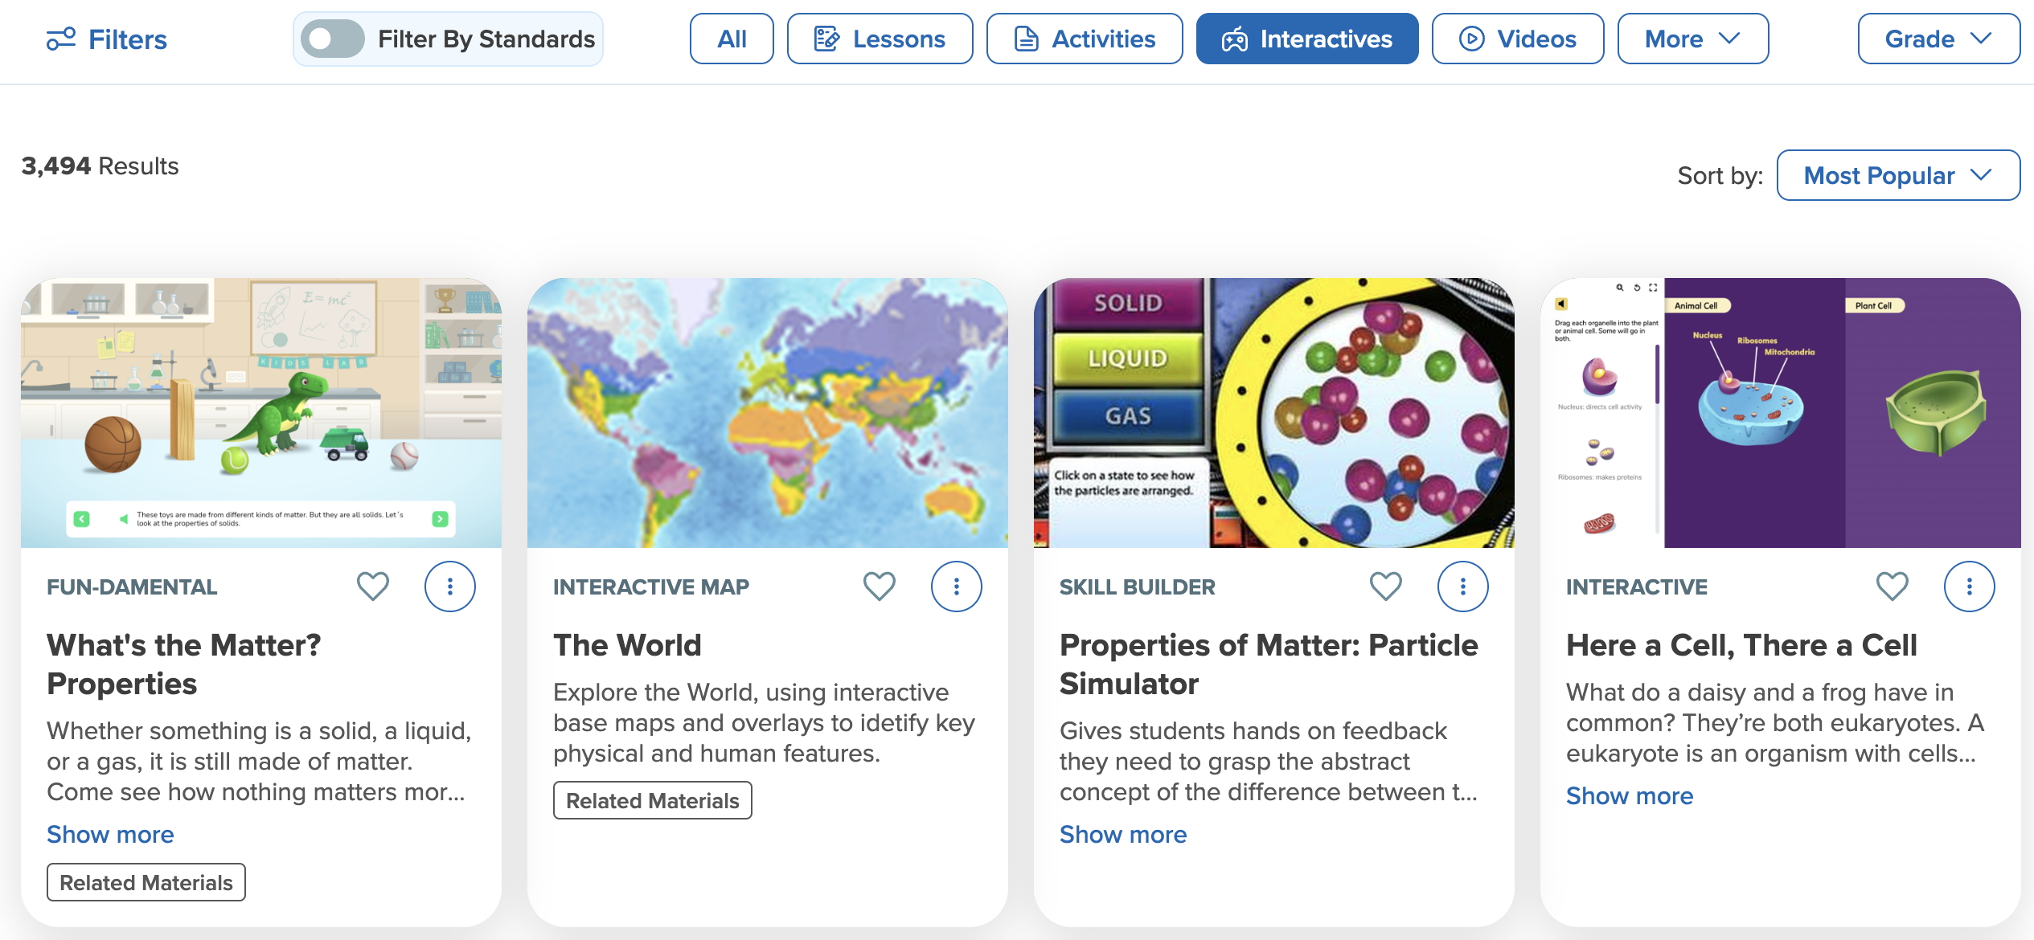Favorite the 'What's the Matter? Properties' resource
Viewport: 2034px width, 940px height.
point(372,586)
